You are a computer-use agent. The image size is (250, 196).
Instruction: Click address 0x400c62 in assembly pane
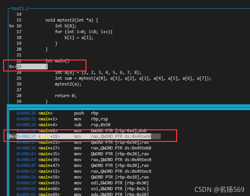(x=26, y=189)
